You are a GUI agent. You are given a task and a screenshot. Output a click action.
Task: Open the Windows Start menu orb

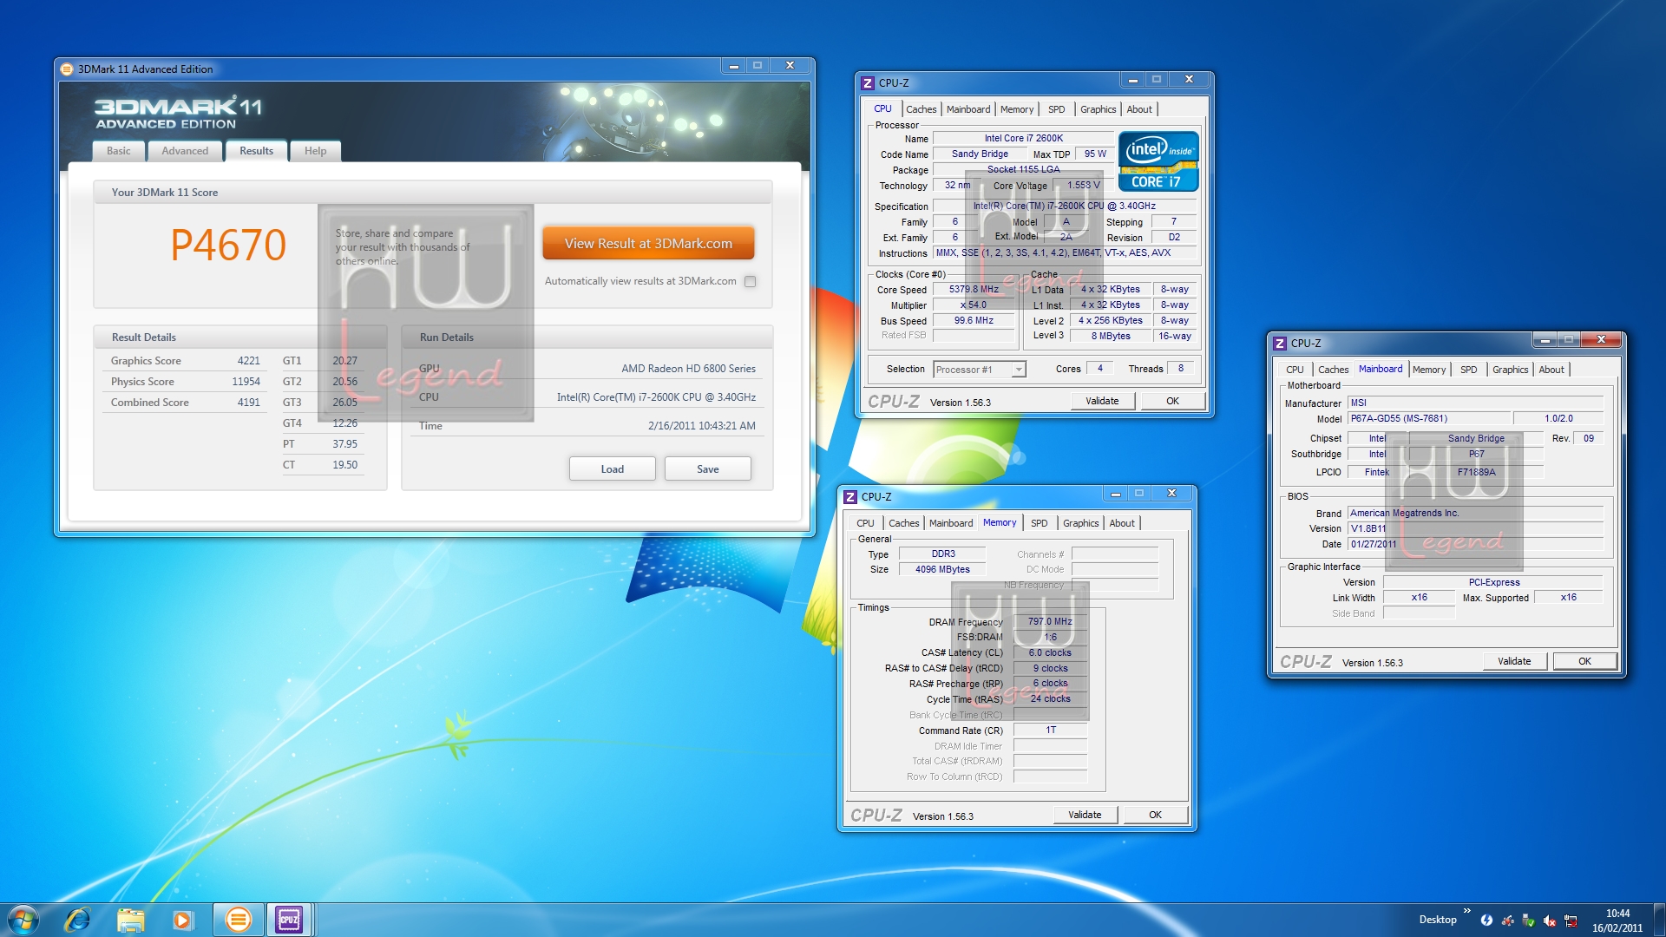point(23,920)
